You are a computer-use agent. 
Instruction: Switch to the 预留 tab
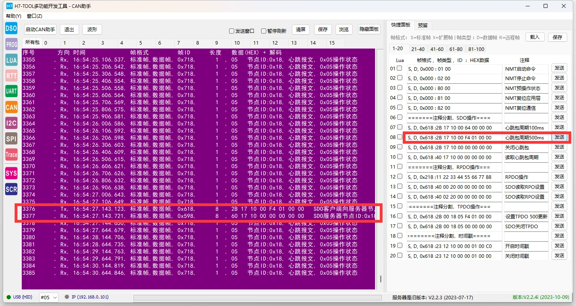tap(423, 25)
